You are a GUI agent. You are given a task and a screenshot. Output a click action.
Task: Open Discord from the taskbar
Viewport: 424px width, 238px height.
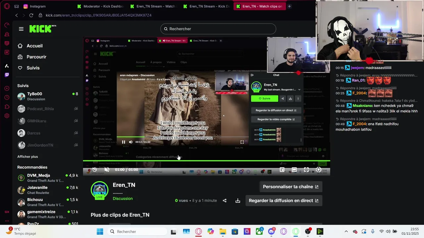pos(272,231)
